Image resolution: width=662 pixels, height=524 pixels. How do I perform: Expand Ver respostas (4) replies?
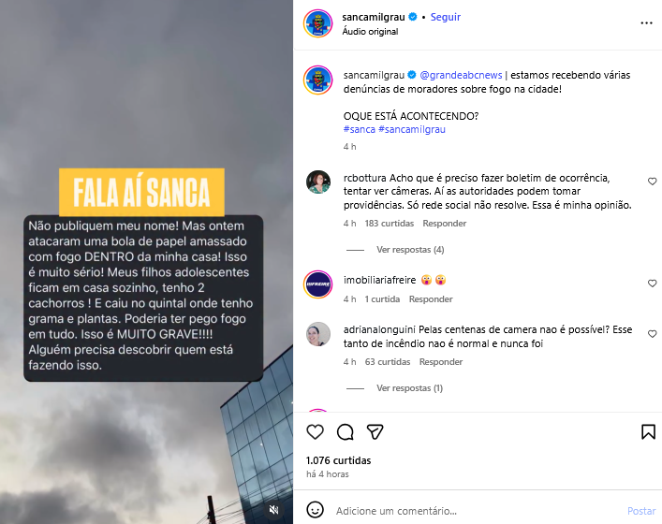(x=410, y=250)
